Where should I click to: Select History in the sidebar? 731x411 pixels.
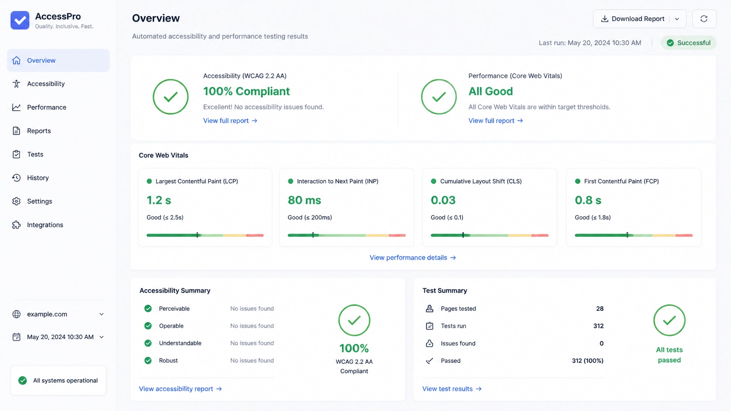pos(58,178)
